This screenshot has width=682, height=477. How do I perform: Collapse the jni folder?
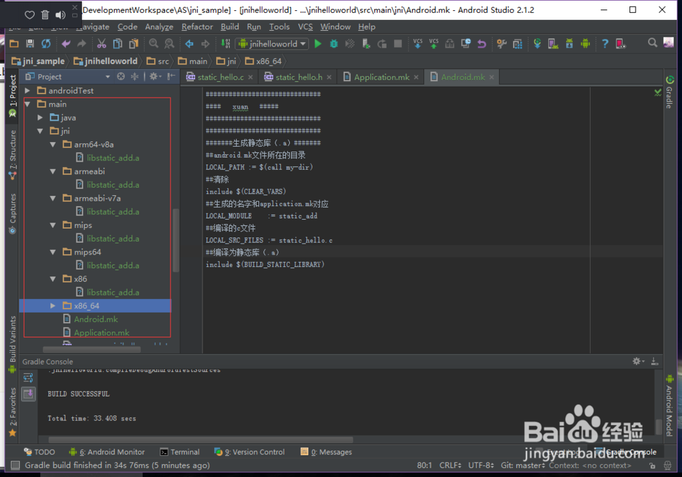40,131
